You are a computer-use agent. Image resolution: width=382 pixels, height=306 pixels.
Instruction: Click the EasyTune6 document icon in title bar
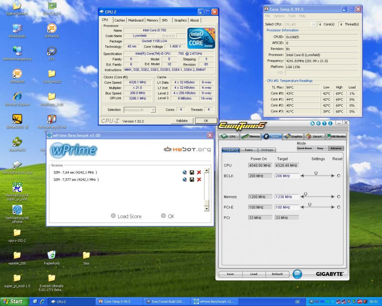pos(312,123)
